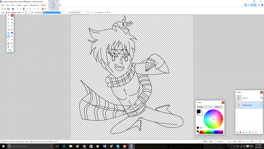Close the Colors window
The width and height of the screenshot is (264, 149).
[x=223, y=103]
